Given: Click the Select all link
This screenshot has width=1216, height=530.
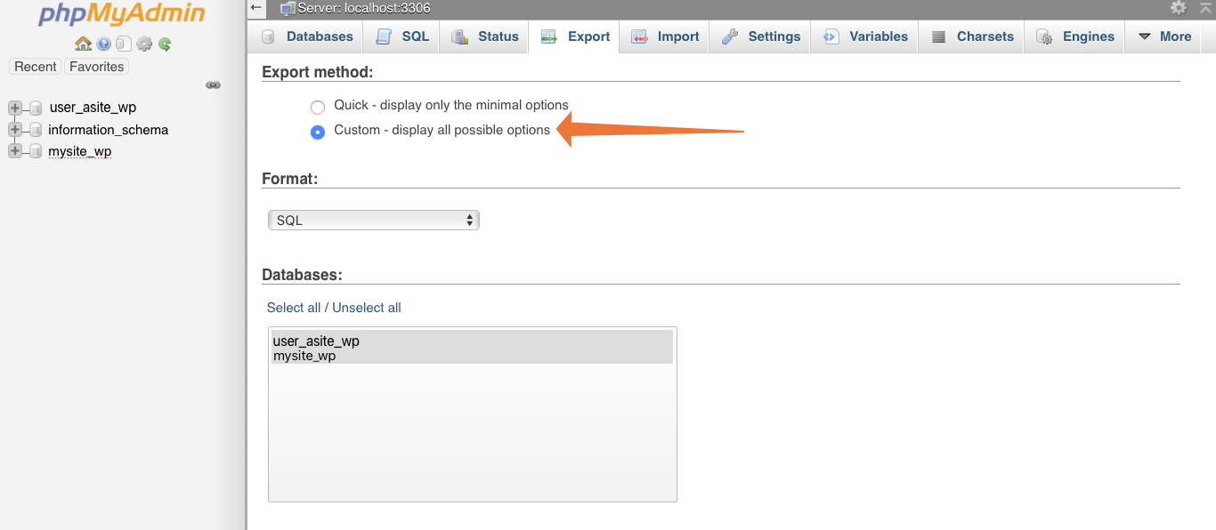Looking at the screenshot, I should point(294,308).
